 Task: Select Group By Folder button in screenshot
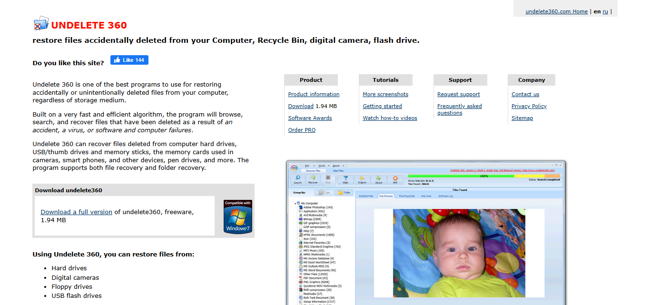tap(344, 193)
